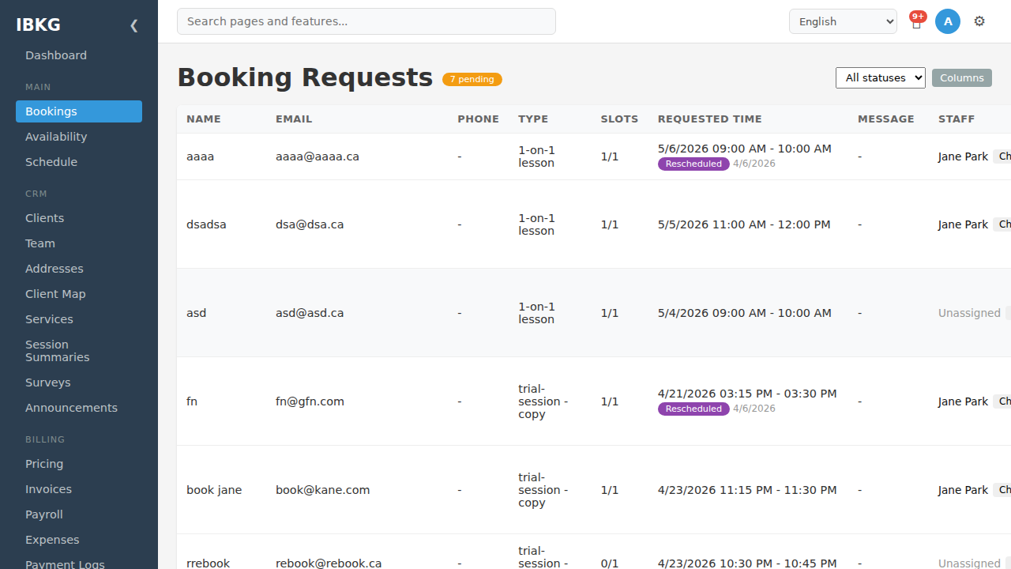Image resolution: width=1011 pixels, height=569 pixels.
Task: Click the name cell asd
Action: pos(197,313)
